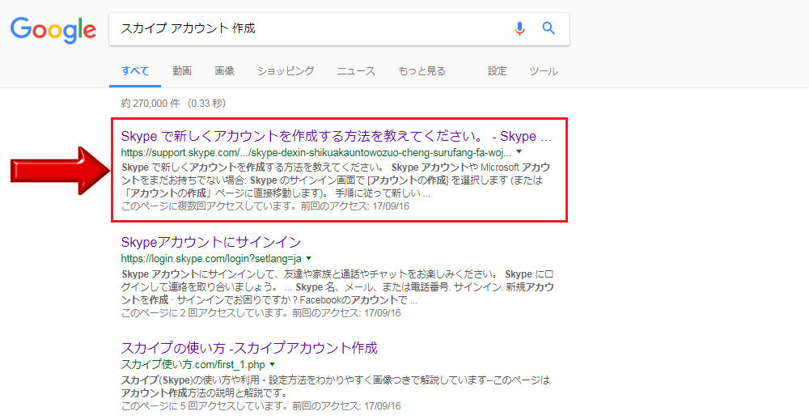Expand the もっと見る menu
Image resolution: width=809 pixels, height=420 pixels.
pos(421,71)
